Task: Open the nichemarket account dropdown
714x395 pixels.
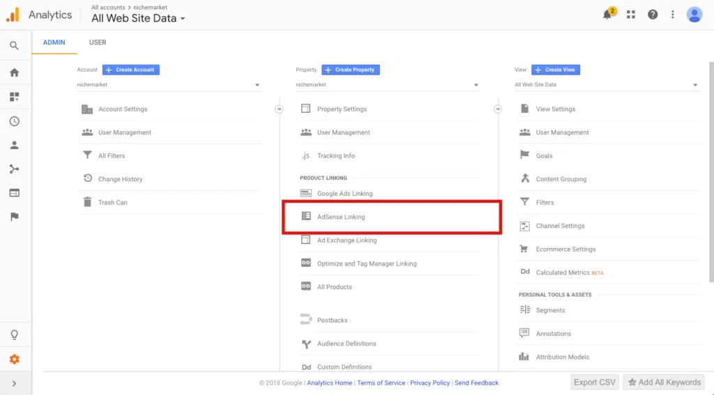Action: tap(169, 85)
